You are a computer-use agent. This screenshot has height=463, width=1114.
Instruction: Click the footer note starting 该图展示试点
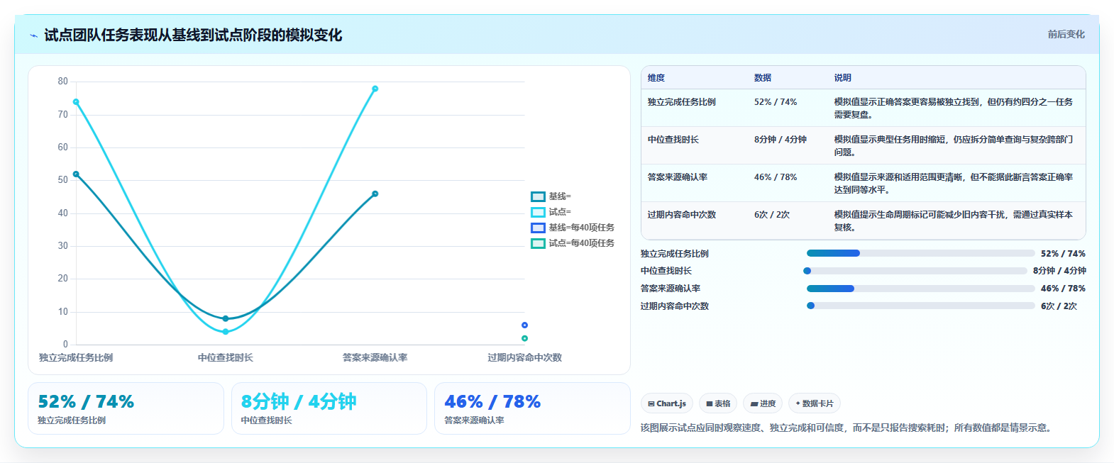[x=848, y=428]
